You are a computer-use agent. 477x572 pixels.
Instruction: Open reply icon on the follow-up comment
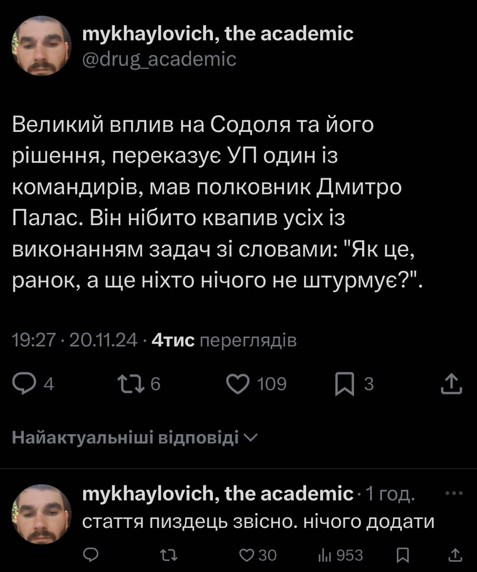[x=91, y=555]
